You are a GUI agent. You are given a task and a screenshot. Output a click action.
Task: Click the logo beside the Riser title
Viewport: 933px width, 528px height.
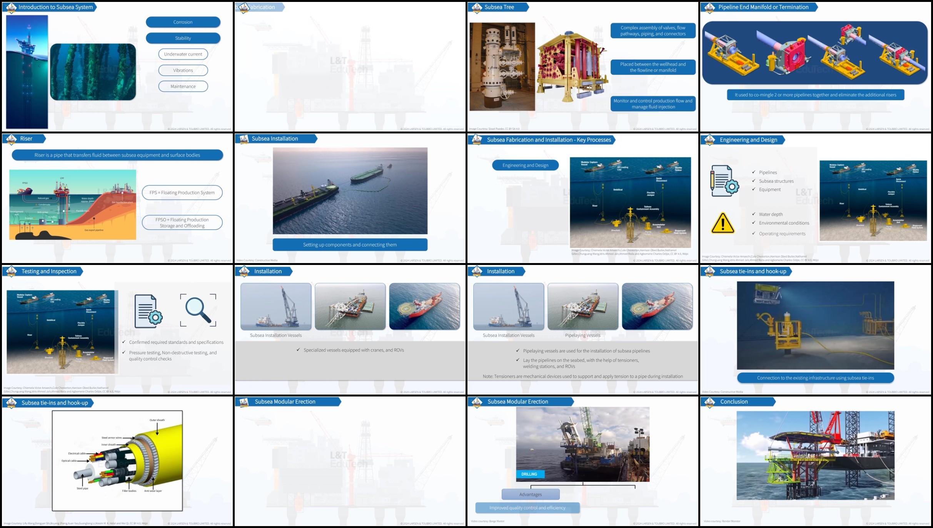[11, 139]
